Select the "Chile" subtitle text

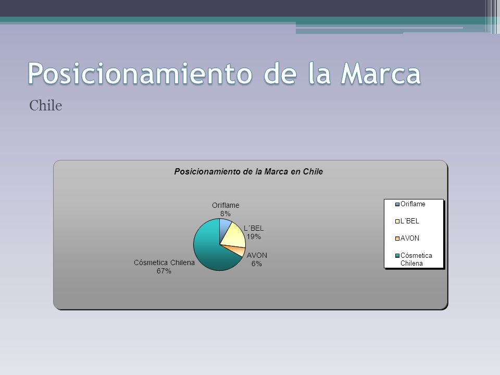[x=46, y=106]
